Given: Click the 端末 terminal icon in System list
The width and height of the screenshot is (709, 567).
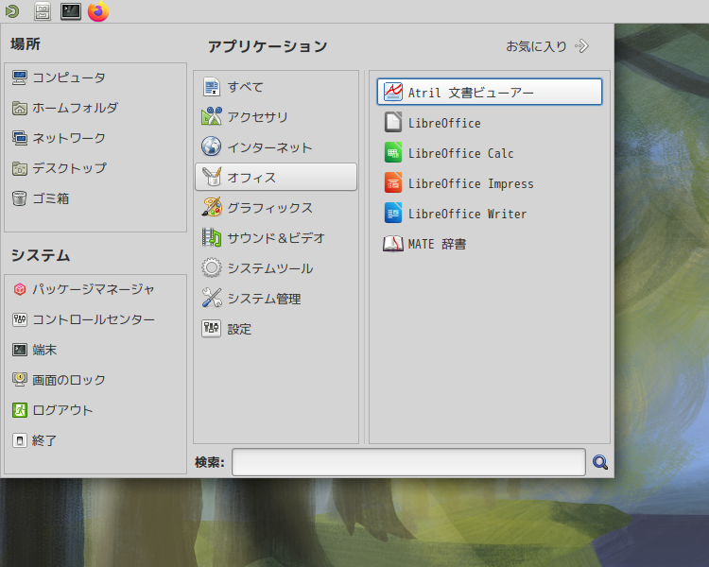Looking at the screenshot, I should [20, 350].
